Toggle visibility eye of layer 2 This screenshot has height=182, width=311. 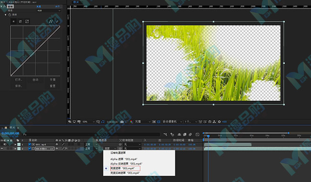[x=2, y=148]
